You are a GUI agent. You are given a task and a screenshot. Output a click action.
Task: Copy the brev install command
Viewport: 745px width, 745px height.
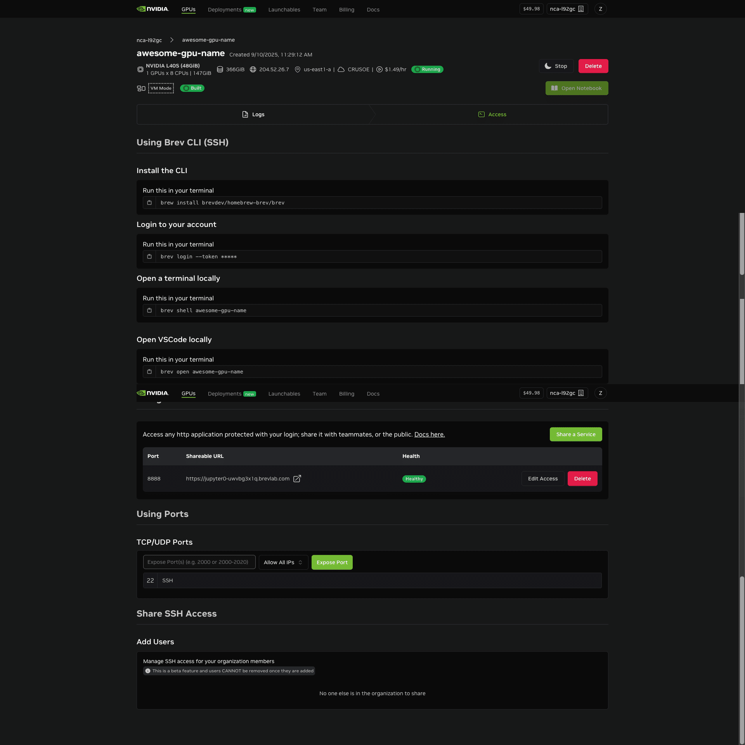(149, 202)
